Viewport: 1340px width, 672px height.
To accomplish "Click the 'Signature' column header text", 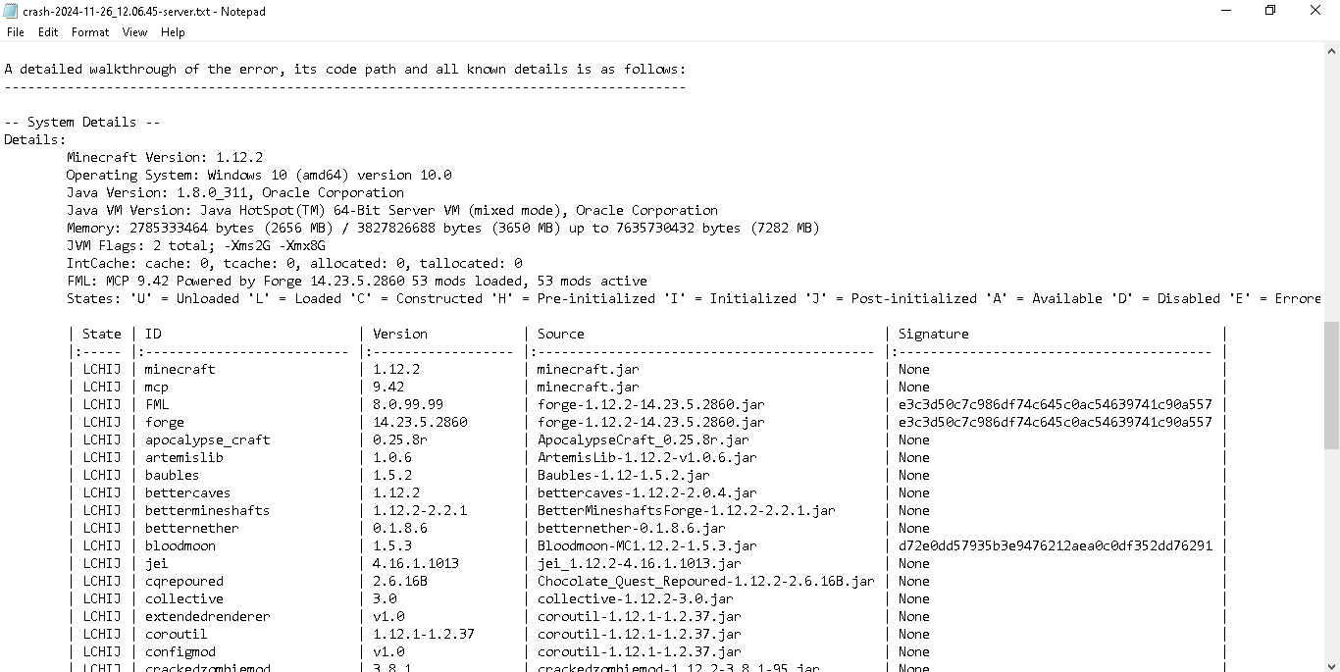I will pyautogui.click(x=933, y=334).
